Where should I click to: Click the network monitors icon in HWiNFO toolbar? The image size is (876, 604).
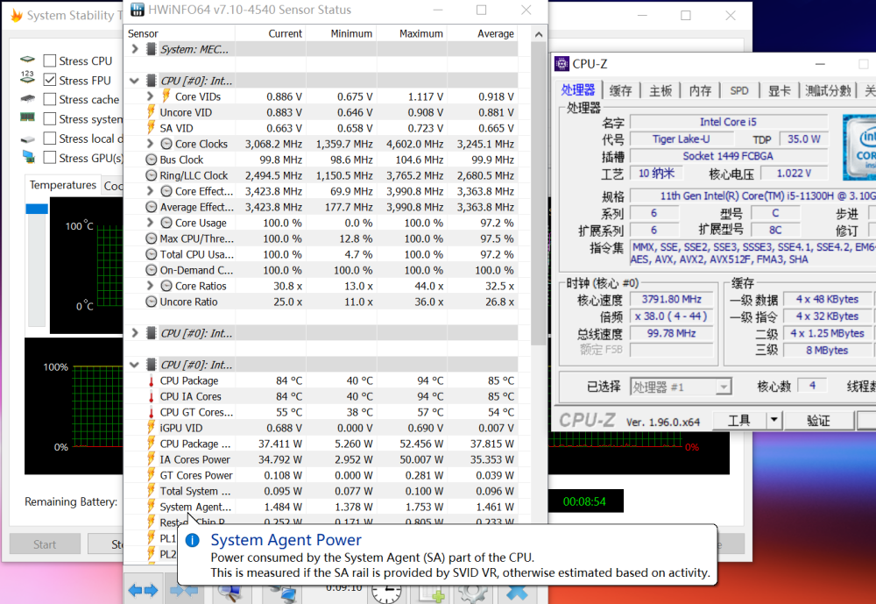coord(281,593)
